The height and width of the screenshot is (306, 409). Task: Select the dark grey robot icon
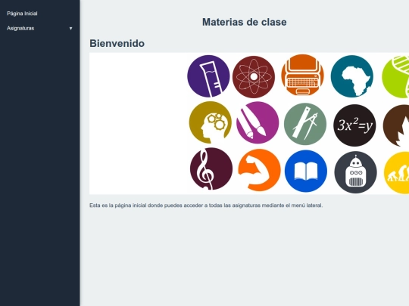tap(355, 172)
